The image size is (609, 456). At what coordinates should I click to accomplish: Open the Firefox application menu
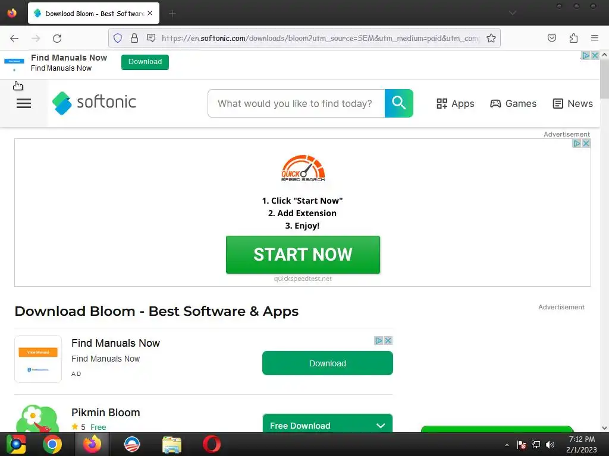pyautogui.click(x=595, y=38)
